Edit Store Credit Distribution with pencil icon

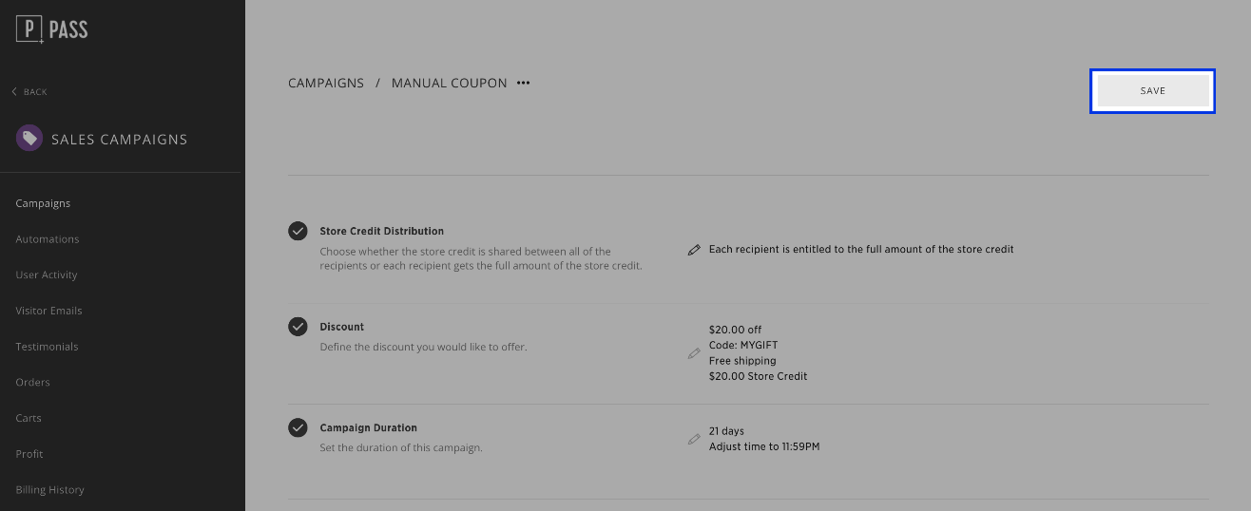(x=694, y=250)
